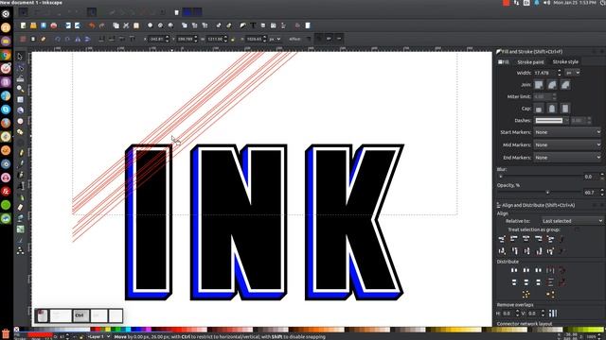The height and width of the screenshot is (340, 606).
Task: Open the End Markers dropdown
Action: tap(567, 158)
